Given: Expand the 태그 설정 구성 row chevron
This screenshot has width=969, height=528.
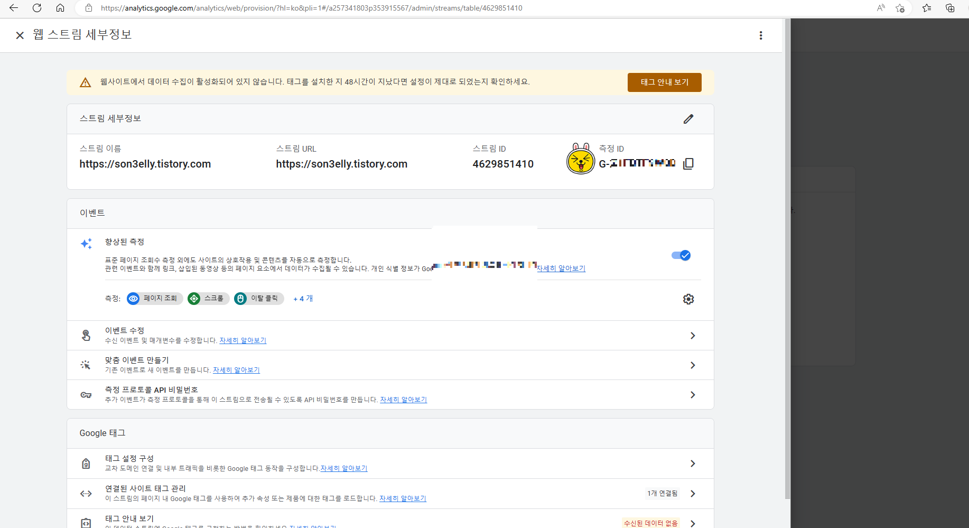Looking at the screenshot, I should click(x=693, y=464).
